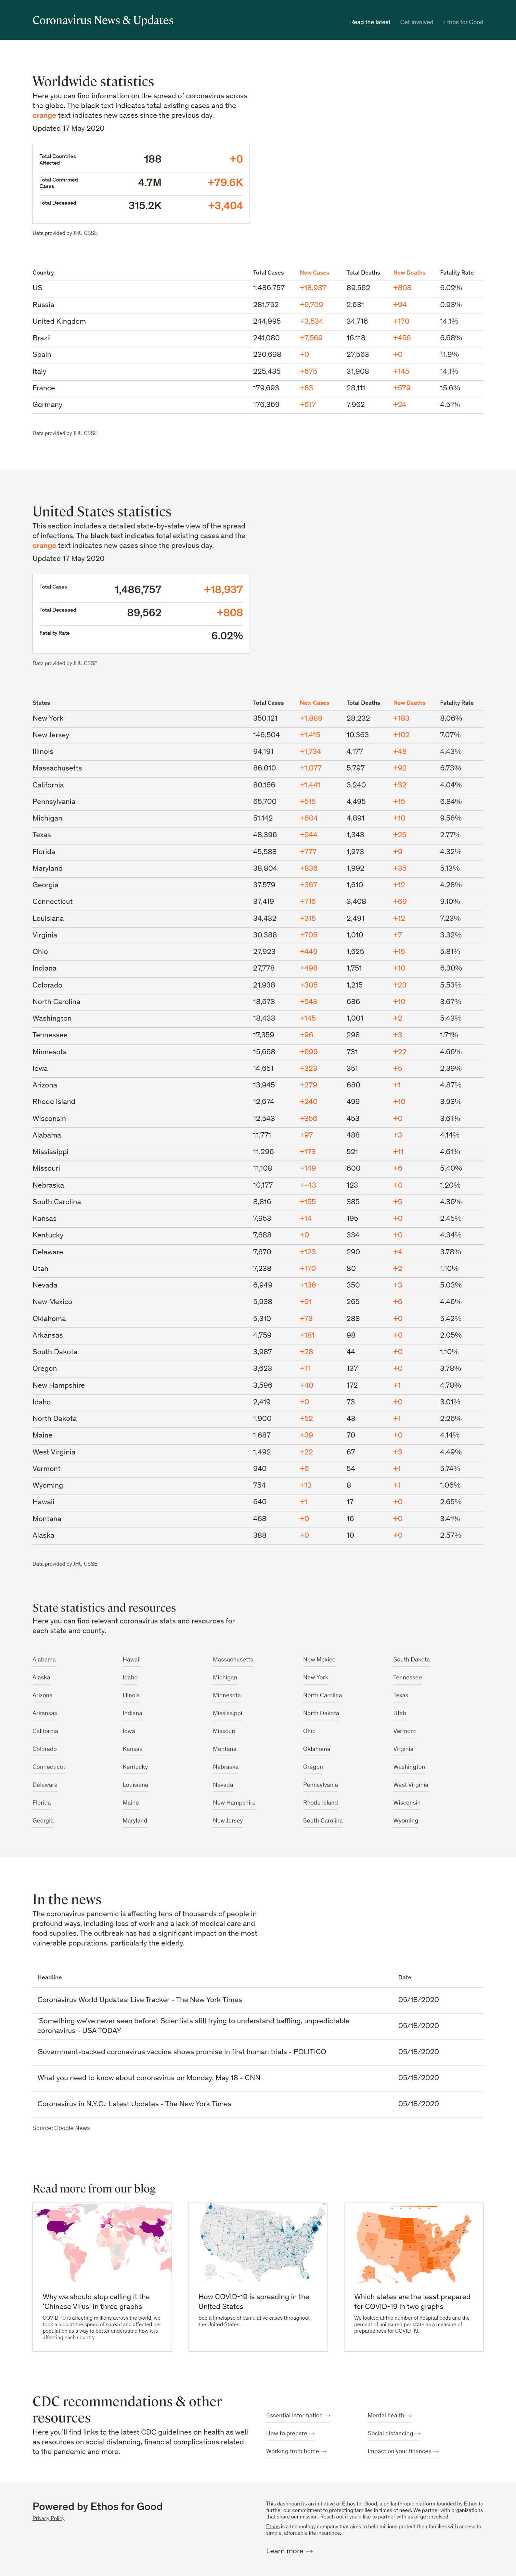The height and width of the screenshot is (2576, 516).
Task: Open the Privacy Policy link
Action: coord(48,2518)
